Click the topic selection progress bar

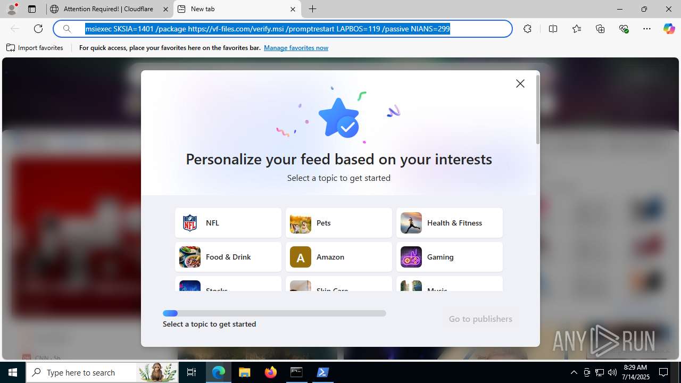(275, 313)
